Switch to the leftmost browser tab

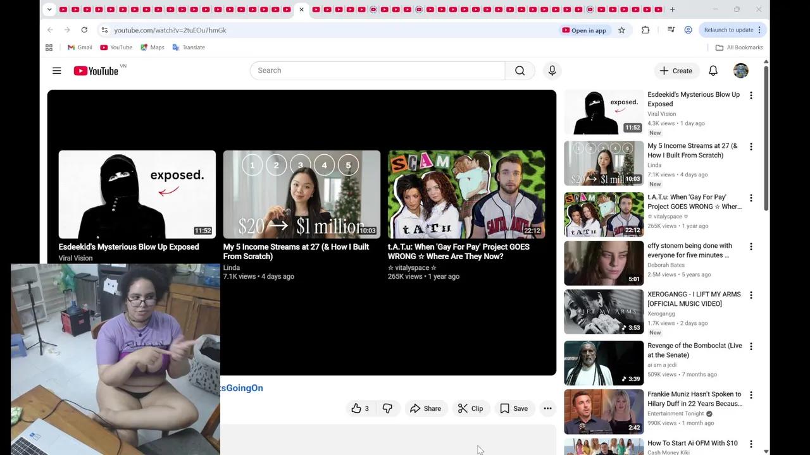(x=63, y=9)
